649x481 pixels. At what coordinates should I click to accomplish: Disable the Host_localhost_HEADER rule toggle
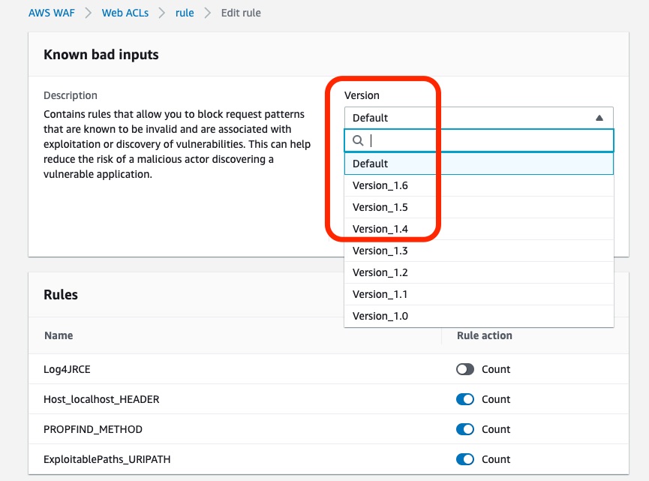click(464, 399)
